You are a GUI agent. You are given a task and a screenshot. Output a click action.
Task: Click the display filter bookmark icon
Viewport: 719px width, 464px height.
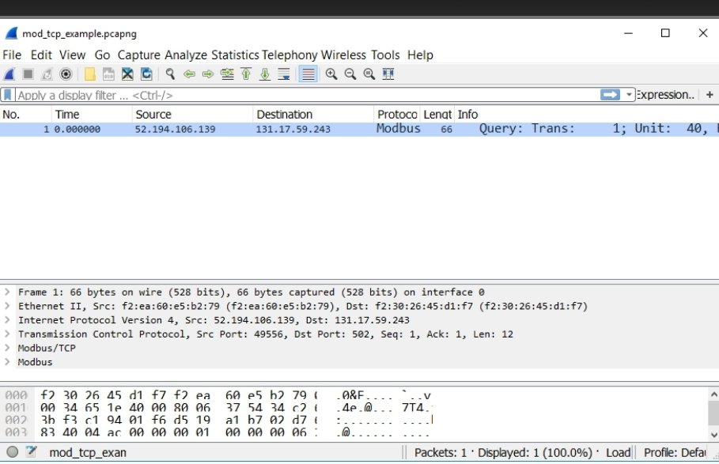click(8, 95)
